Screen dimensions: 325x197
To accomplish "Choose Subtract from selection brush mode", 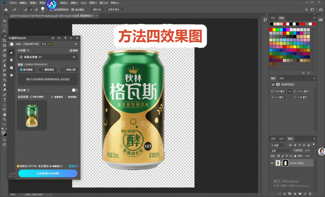I will click(x=36, y=10).
